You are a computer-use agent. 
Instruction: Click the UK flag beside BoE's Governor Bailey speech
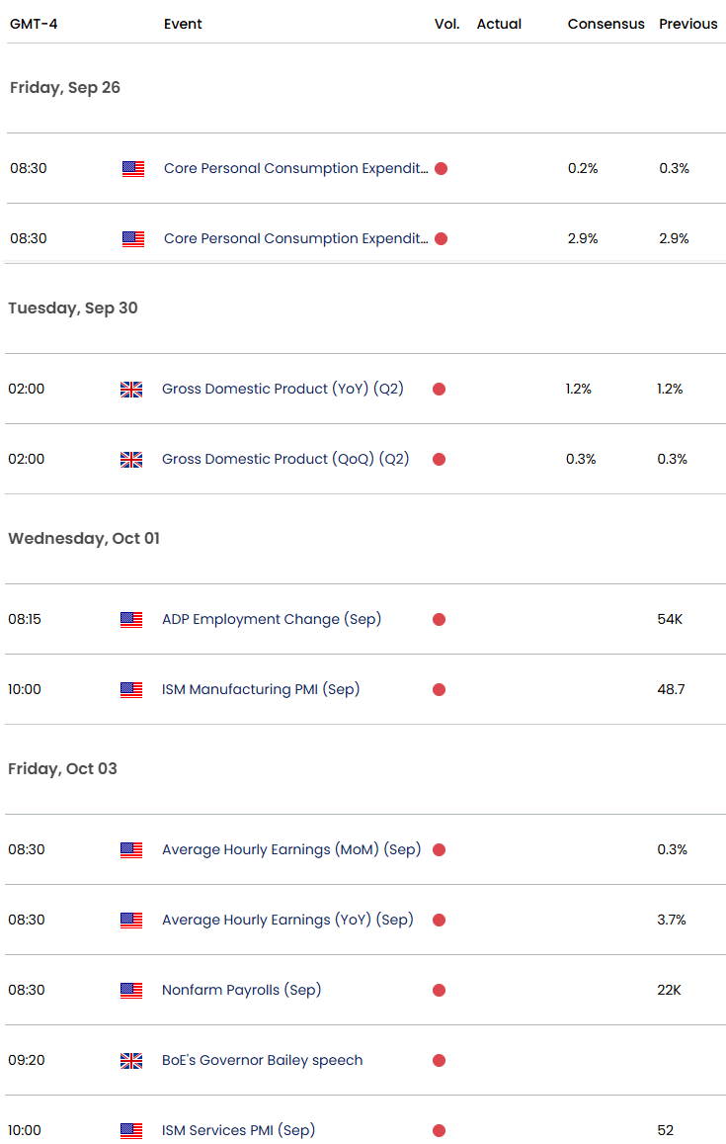pyautogui.click(x=131, y=1060)
